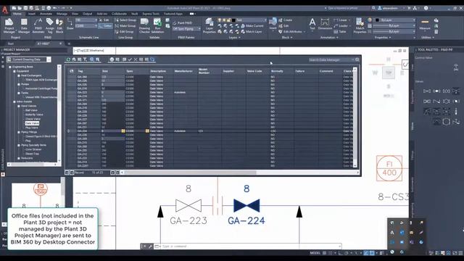Select Plug Valve in the data tree
Image resolution: width=464 pixels, height=261 pixels.
pos(32,128)
